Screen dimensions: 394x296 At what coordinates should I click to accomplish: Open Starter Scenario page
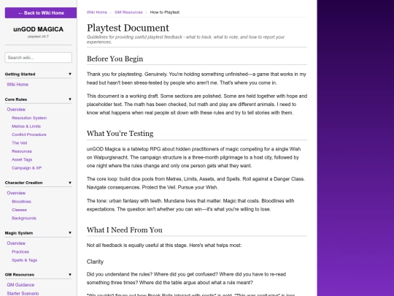click(23, 294)
